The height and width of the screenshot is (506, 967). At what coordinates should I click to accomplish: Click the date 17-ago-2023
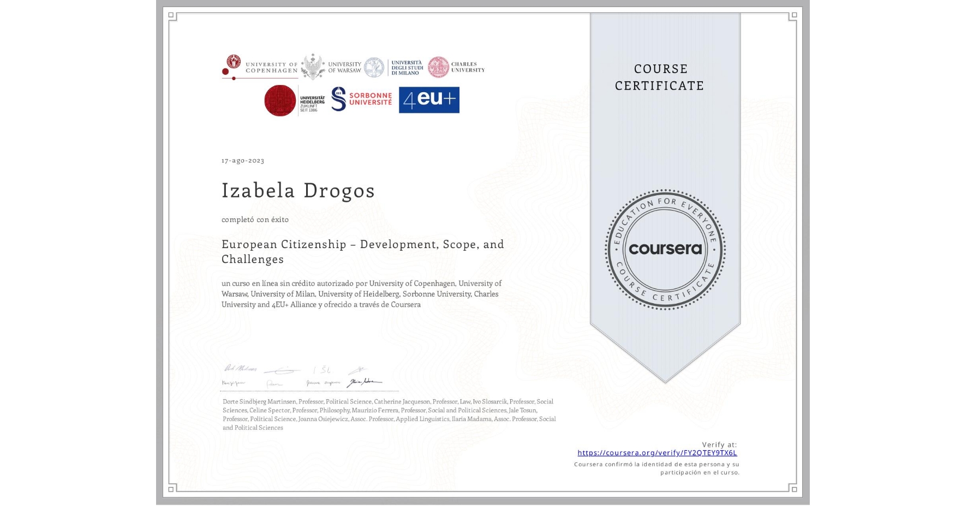click(242, 160)
